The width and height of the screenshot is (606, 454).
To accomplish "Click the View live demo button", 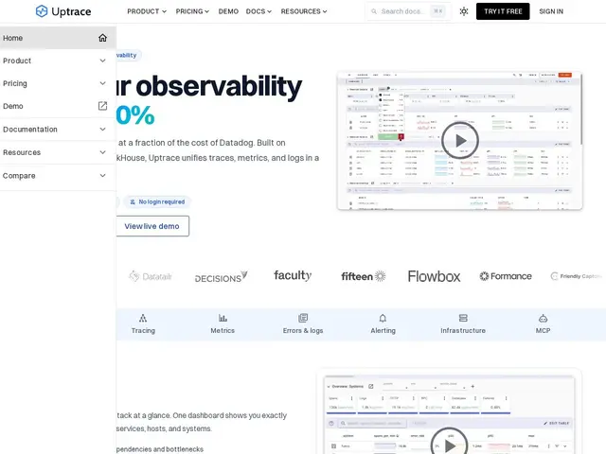I will tap(152, 226).
